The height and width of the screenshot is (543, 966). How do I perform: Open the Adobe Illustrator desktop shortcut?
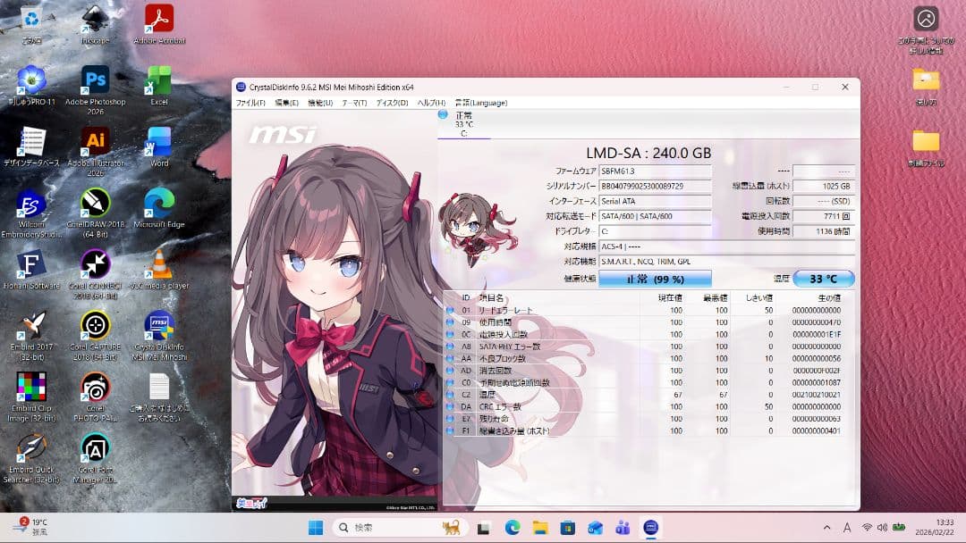pos(95,142)
